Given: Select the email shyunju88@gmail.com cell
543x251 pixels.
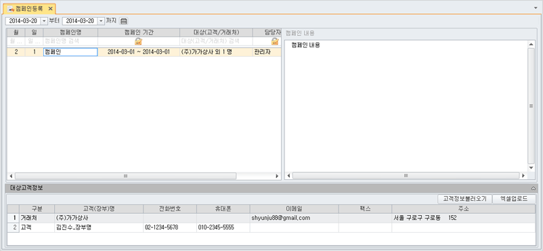Looking at the screenshot, I should tap(295, 218).
